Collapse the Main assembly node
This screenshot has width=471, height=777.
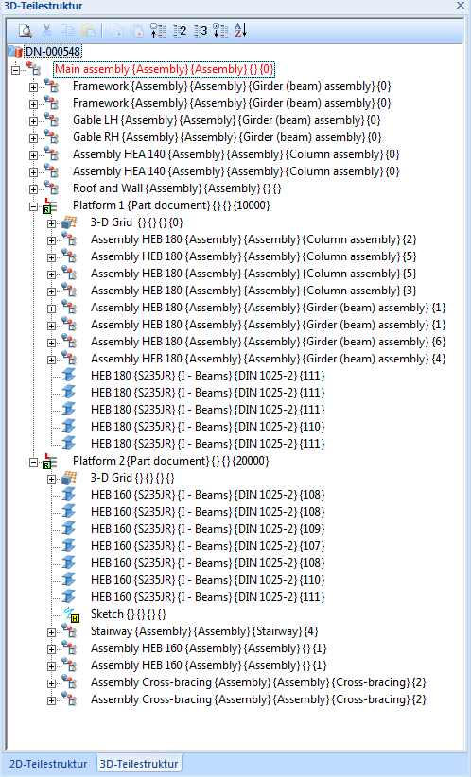(15, 70)
